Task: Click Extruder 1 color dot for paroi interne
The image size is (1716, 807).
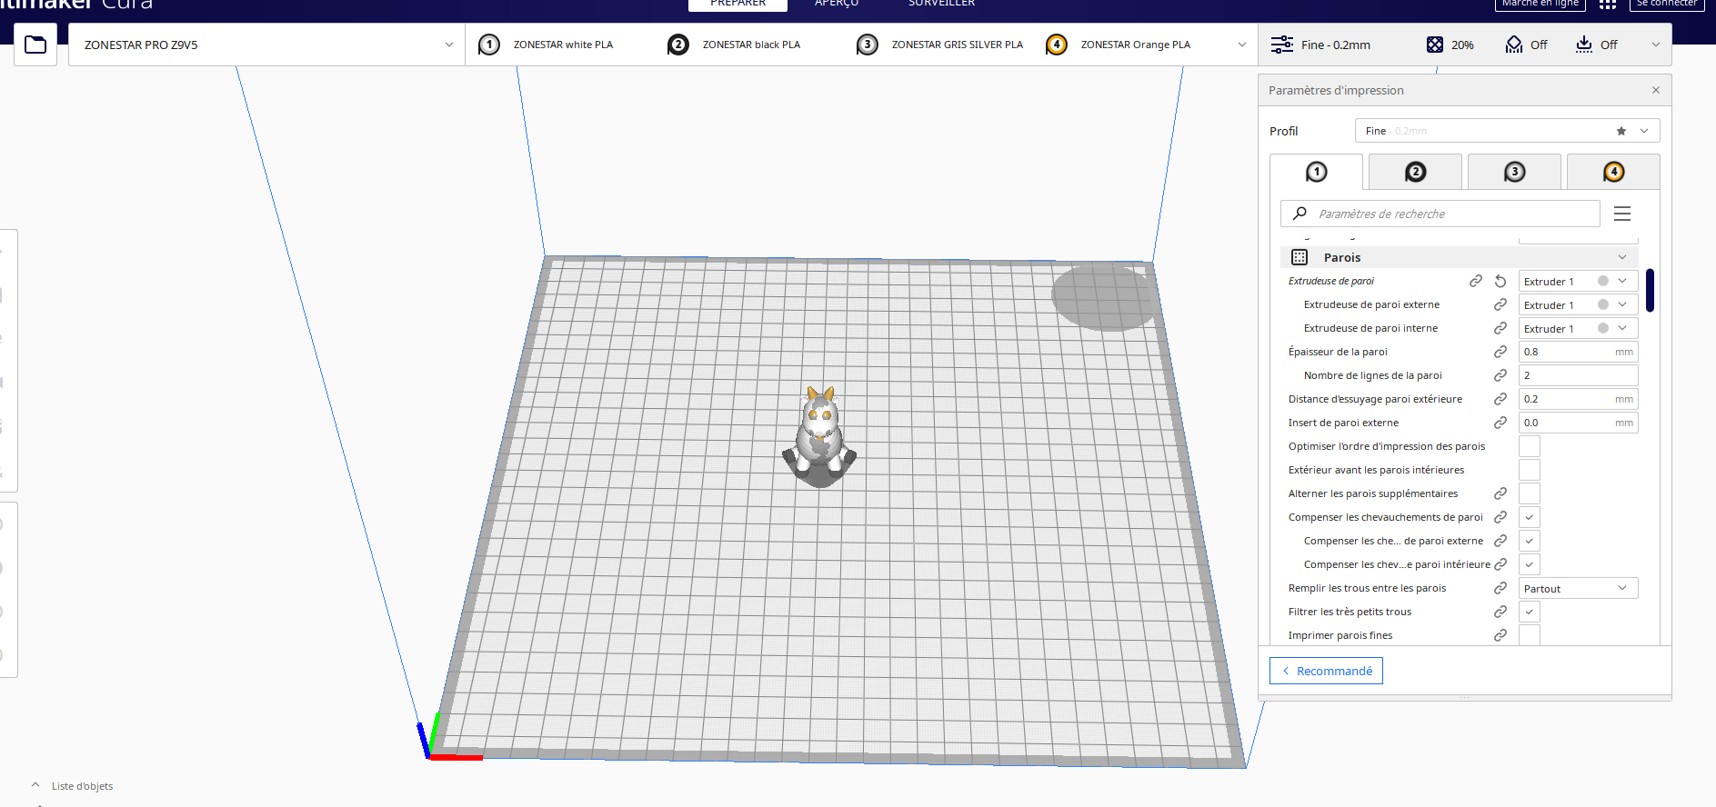Action: tap(1603, 328)
